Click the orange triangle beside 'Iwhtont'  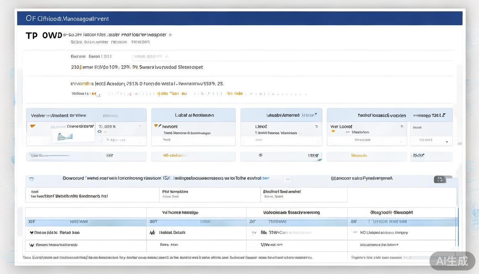156,126
